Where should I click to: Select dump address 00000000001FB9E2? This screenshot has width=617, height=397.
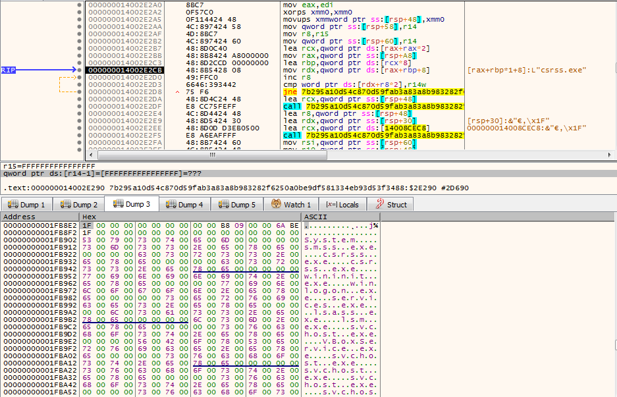click(x=40, y=341)
